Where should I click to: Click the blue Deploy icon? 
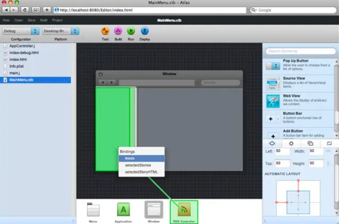[x=145, y=31]
